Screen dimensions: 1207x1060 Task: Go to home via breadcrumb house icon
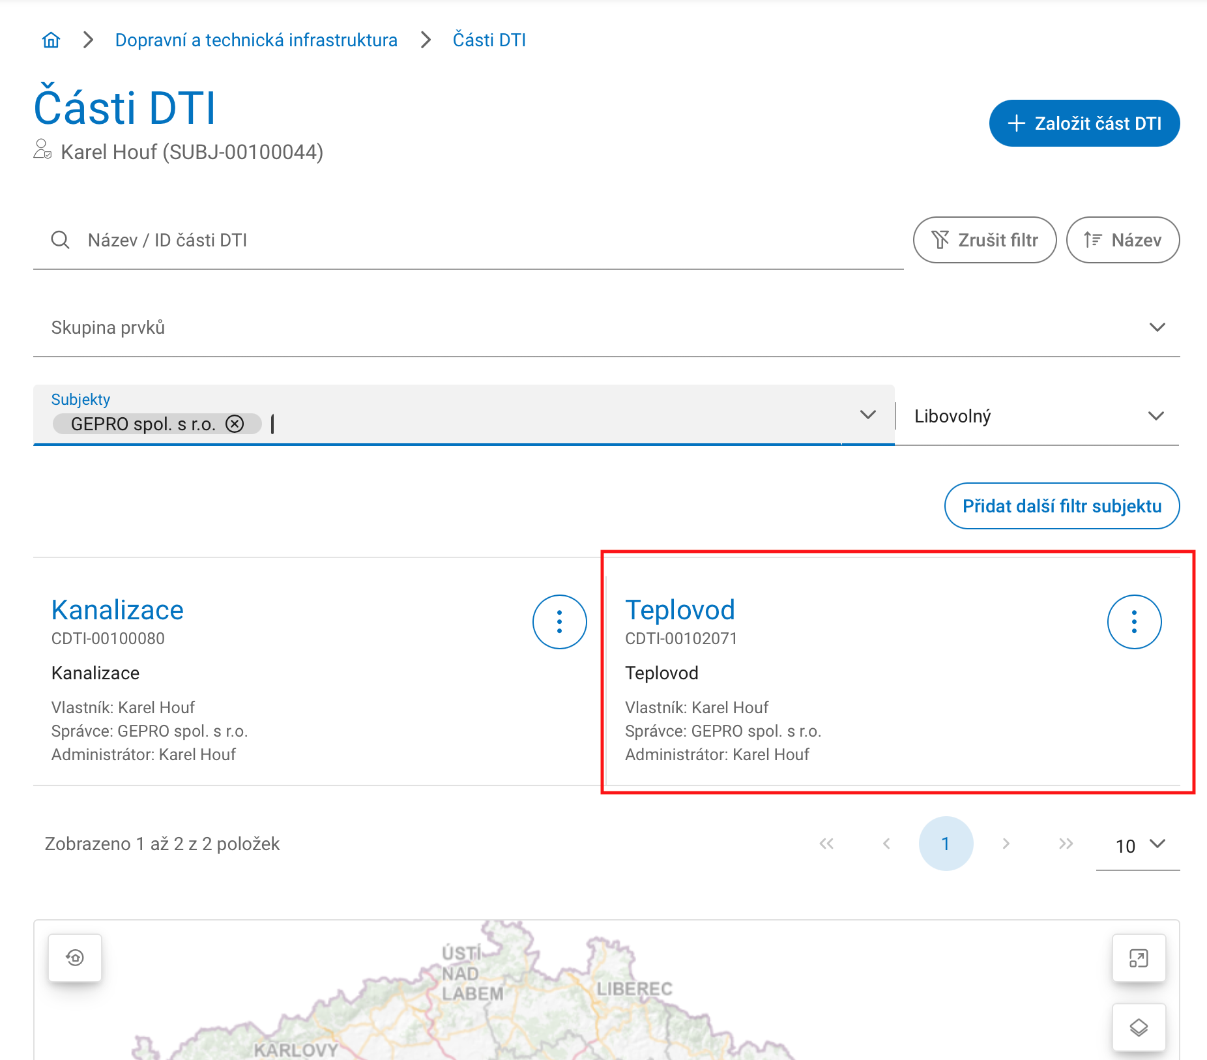[x=51, y=40]
